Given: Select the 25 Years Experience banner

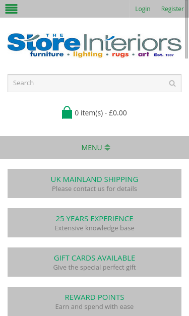Looking at the screenshot, I should 95,223.
